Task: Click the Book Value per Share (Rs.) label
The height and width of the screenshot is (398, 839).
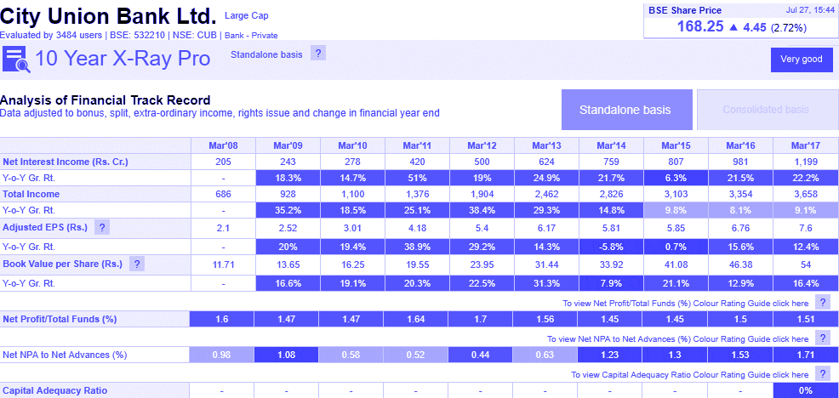Action: 63,264
